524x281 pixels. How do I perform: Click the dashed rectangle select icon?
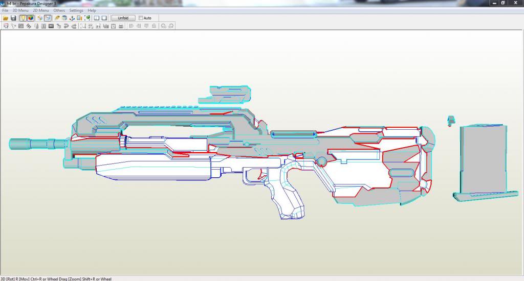(83, 26)
